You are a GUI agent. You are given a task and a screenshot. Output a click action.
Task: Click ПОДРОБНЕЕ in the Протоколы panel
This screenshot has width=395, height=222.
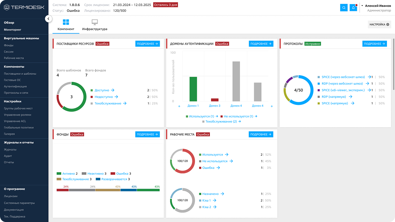(375, 44)
